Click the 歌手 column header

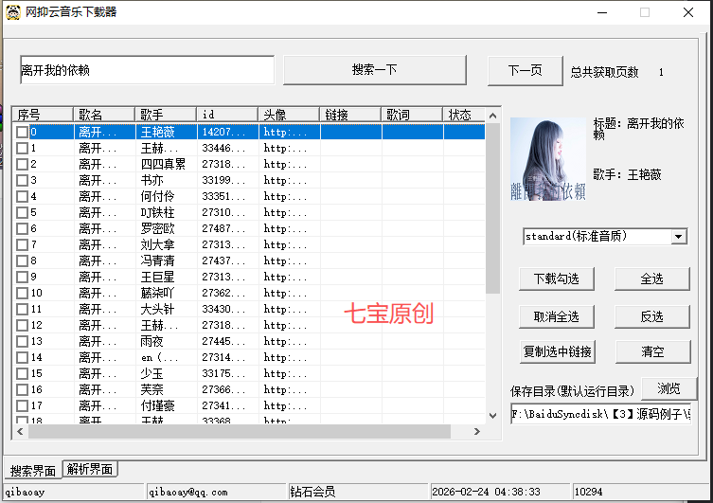[x=166, y=115]
